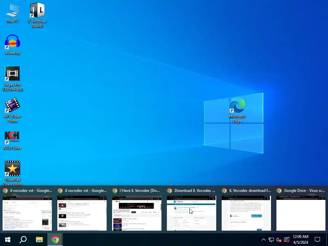Select Vegas Pro 13.0 desktop icon

click(12, 79)
